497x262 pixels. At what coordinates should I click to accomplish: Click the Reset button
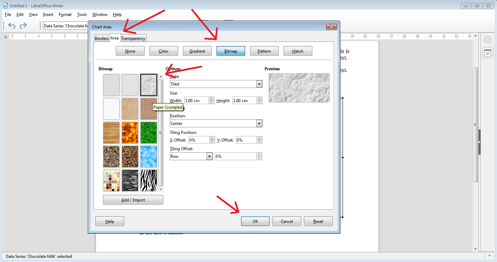coord(318,221)
